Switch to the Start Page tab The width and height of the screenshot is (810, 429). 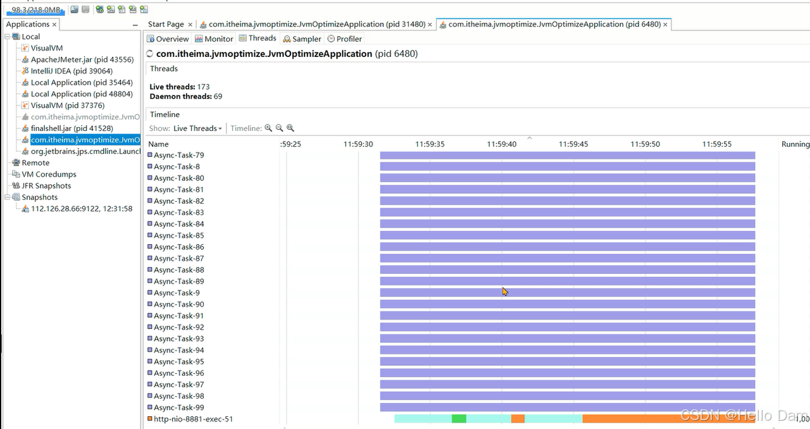166,24
